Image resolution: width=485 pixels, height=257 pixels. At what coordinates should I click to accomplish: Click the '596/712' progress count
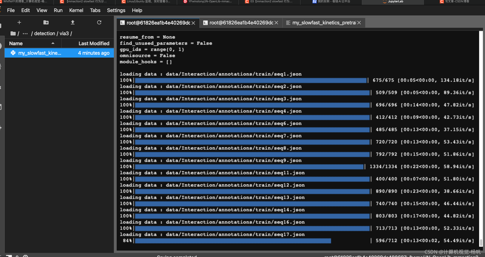click(386, 241)
